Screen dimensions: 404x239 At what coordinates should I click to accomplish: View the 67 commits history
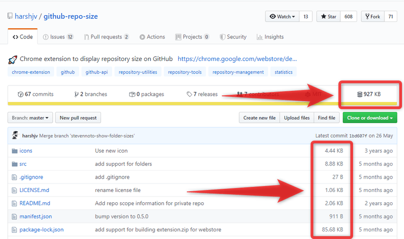tap(36, 94)
